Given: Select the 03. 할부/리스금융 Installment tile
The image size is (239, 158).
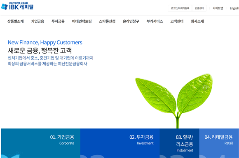Looking at the screenshot, I should click(179, 143).
